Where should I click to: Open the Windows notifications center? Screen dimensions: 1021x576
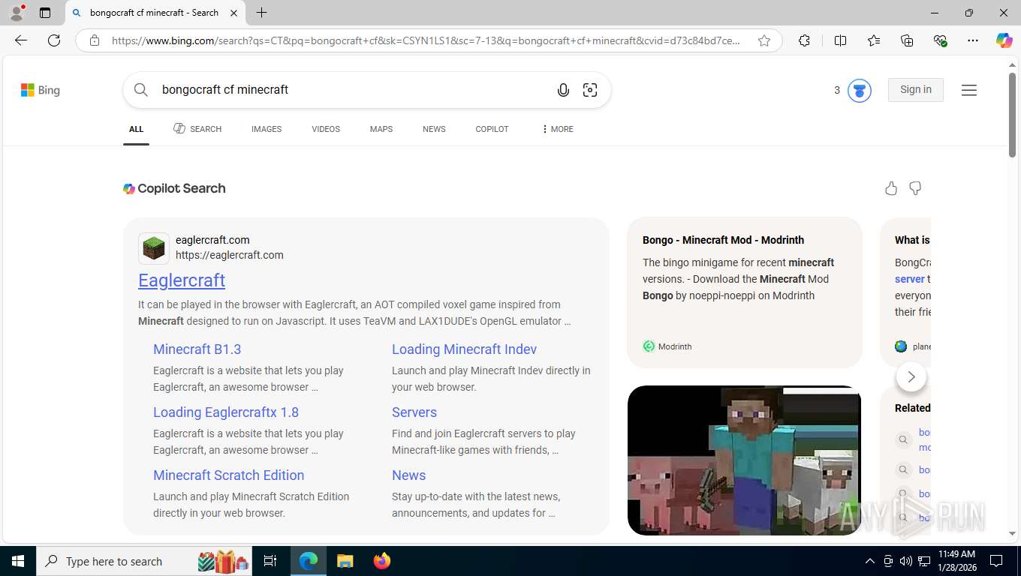(x=996, y=561)
